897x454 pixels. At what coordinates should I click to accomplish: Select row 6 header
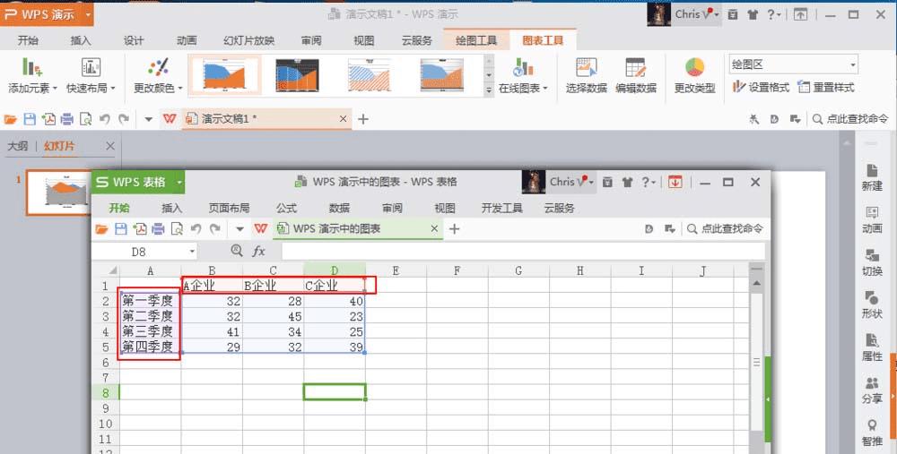(x=105, y=362)
